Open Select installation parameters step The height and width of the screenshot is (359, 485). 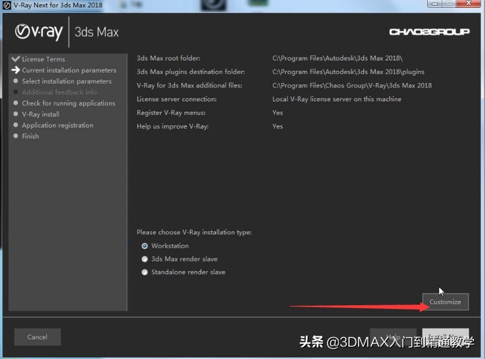coord(67,81)
